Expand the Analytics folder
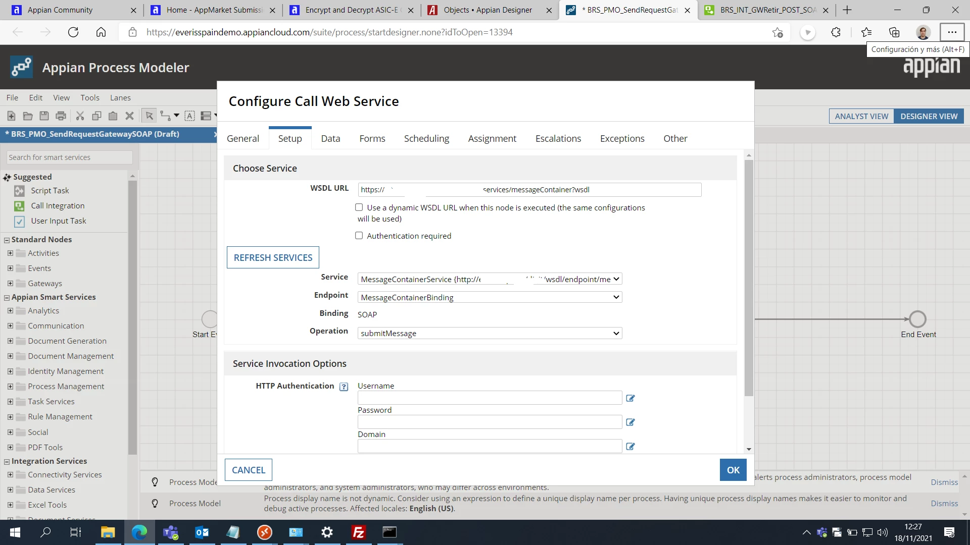This screenshot has width=970, height=545. (10, 311)
